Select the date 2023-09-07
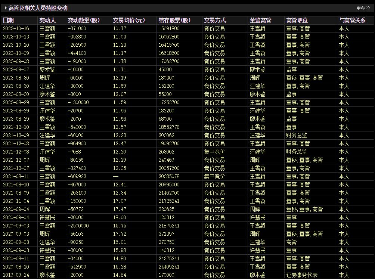The image size is (375, 279). click(x=16, y=69)
